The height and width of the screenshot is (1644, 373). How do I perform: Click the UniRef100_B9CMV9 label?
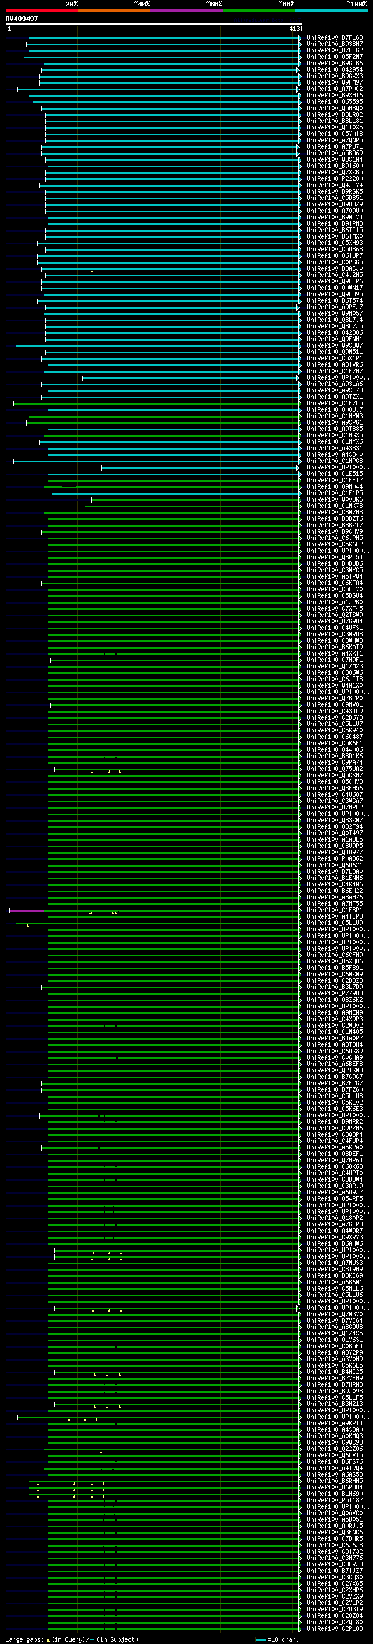coord(335,532)
